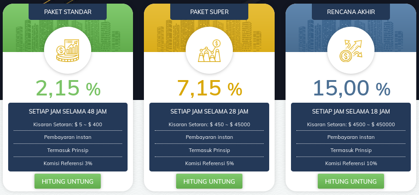This screenshot has height=195, width=419.
Task: Click Setiap Jam Selama 18 Jam heading
Action: 351,111
